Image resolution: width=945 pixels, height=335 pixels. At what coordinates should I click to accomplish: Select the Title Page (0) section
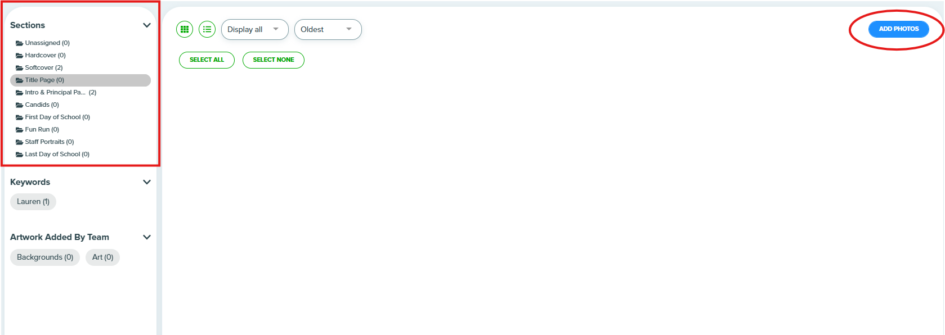(x=80, y=80)
